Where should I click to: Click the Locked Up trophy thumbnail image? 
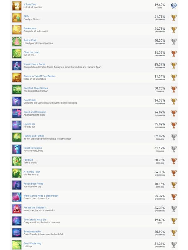click(17, 125)
